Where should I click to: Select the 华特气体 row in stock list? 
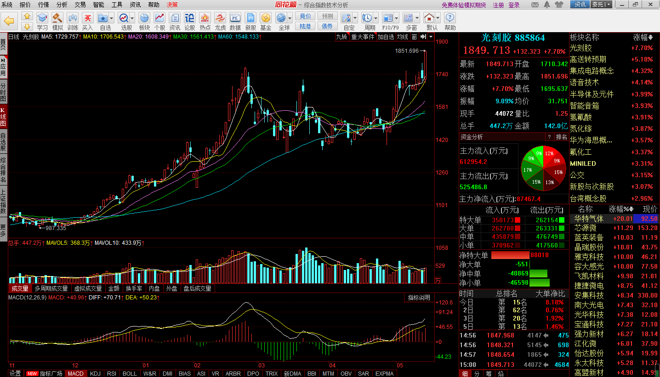point(614,219)
